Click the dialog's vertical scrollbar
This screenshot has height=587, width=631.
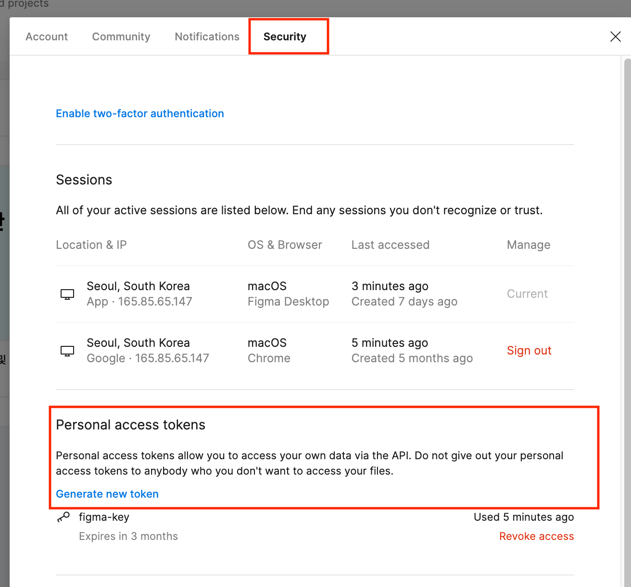click(x=627, y=322)
